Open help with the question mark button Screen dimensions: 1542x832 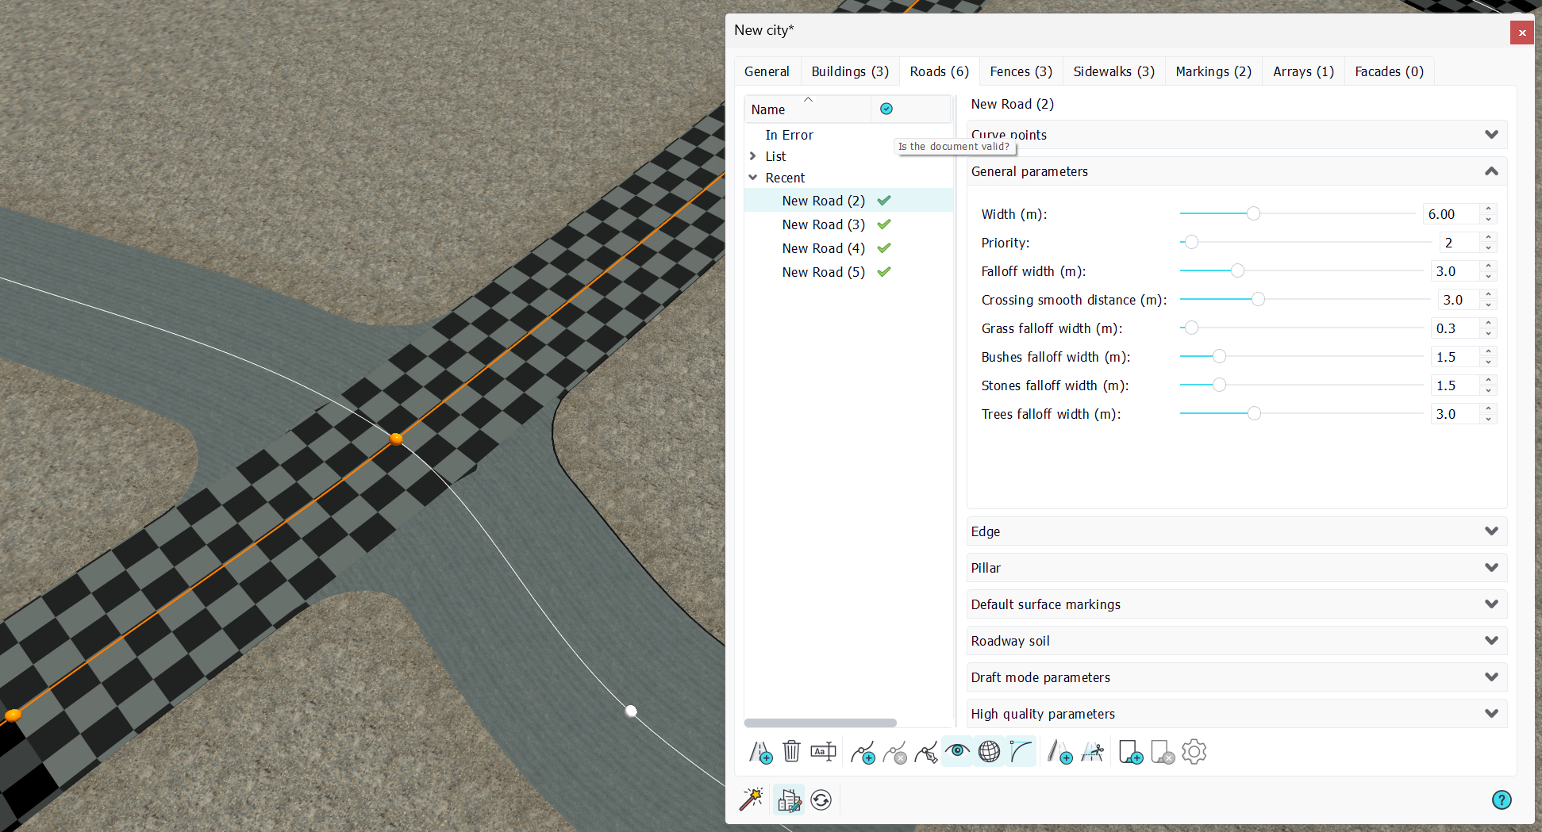click(x=1502, y=799)
